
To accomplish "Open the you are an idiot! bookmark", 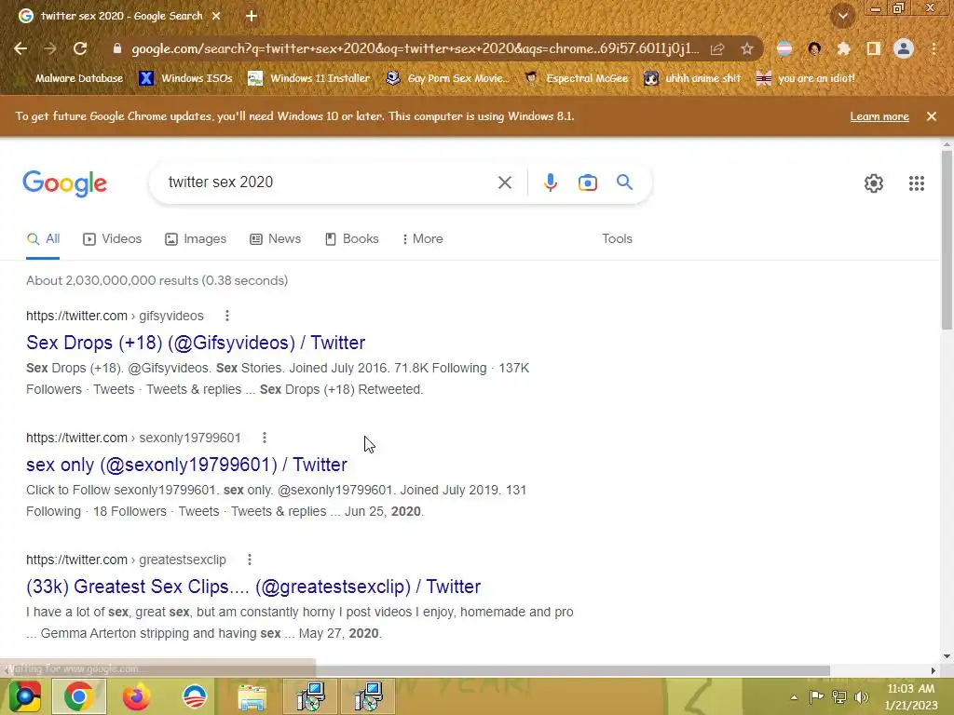I will [806, 78].
